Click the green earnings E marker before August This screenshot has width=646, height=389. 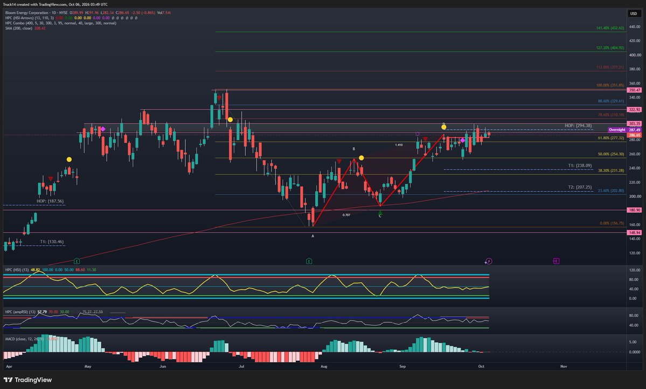[x=309, y=261]
